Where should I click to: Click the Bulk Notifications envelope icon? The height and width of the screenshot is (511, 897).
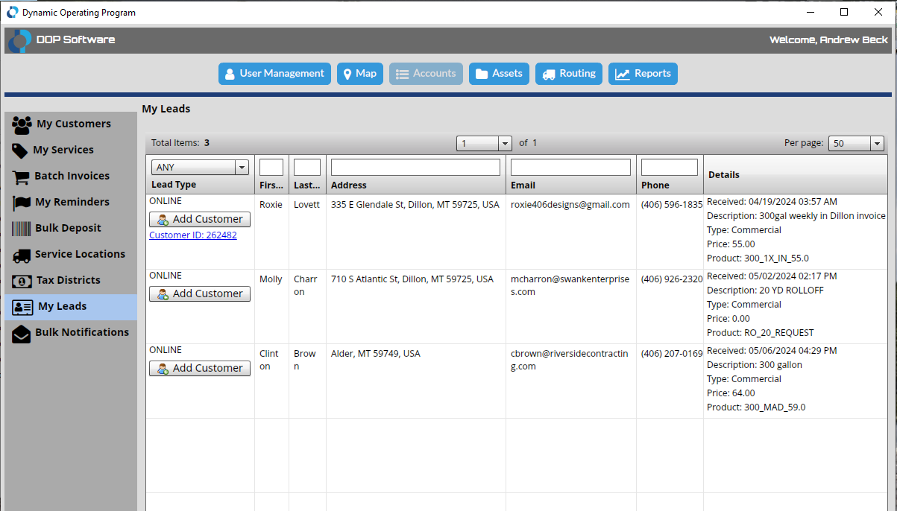click(22, 333)
